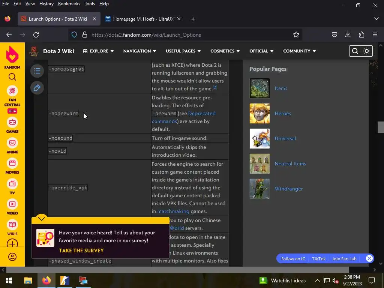Click the tracking protection shield icon
Screen dimensions: 384x288
(74, 35)
